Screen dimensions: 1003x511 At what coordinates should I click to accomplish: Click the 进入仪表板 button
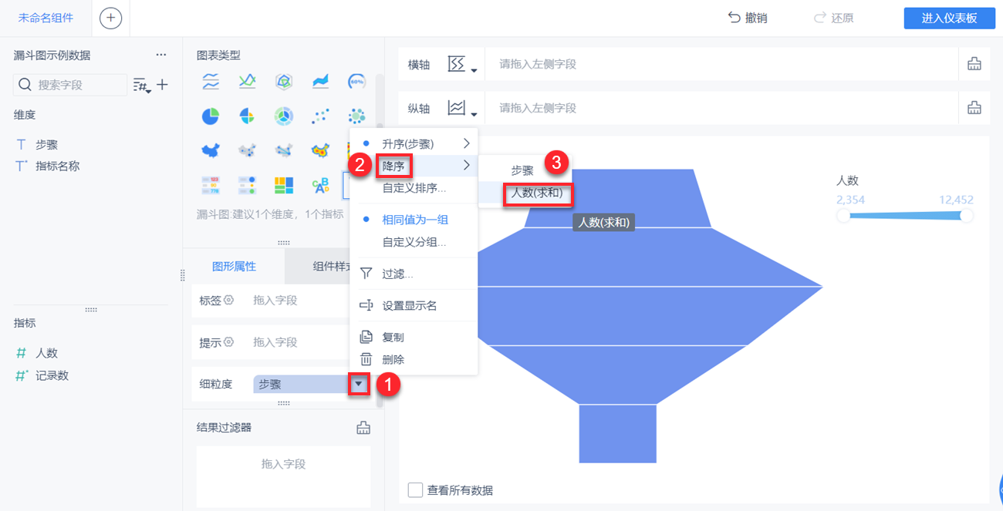point(949,18)
